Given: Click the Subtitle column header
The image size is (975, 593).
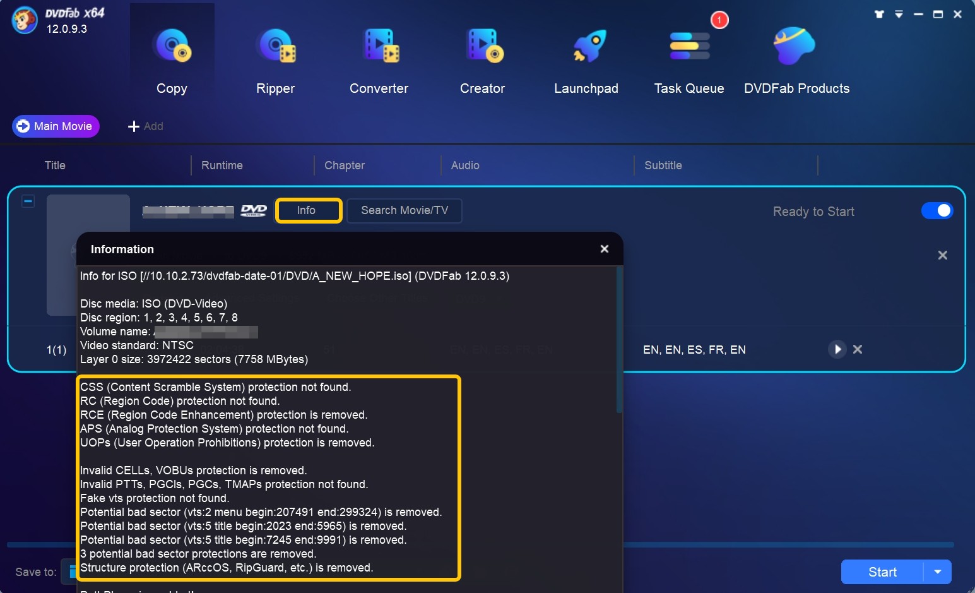Looking at the screenshot, I should 663,165.
